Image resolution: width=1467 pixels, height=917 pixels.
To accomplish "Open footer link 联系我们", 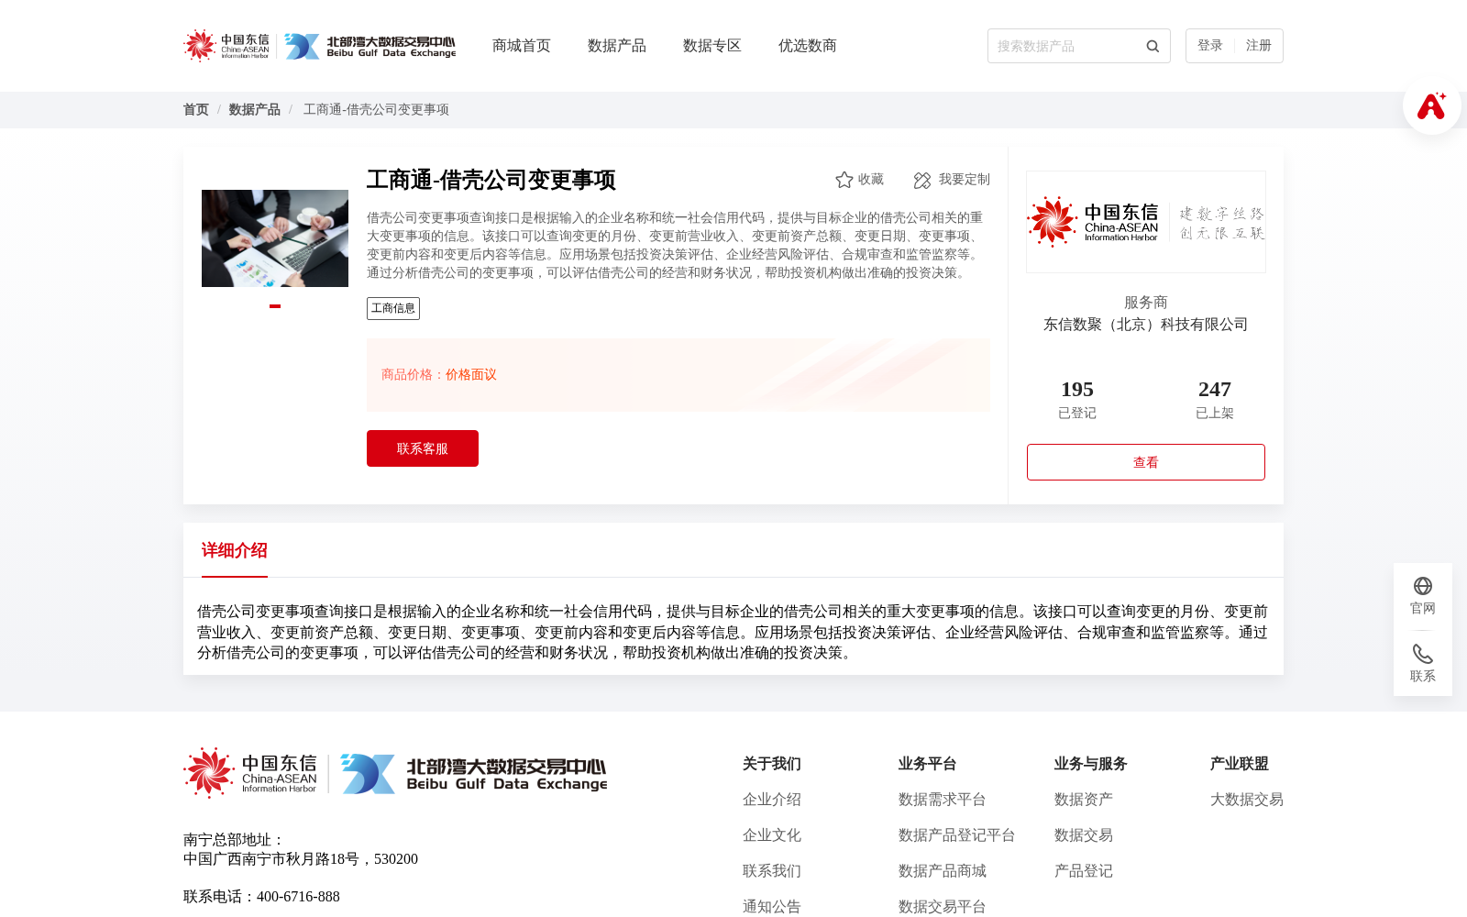I will 772,871.
